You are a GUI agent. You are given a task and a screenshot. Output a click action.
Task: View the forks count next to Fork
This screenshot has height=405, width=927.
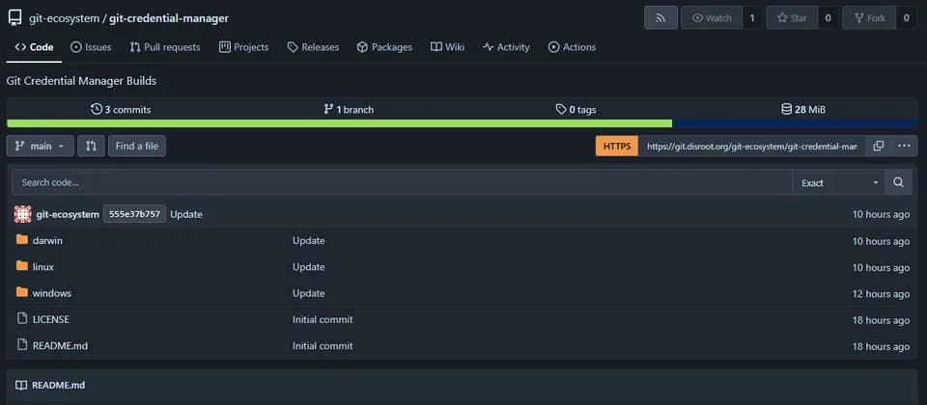point(906,17)
